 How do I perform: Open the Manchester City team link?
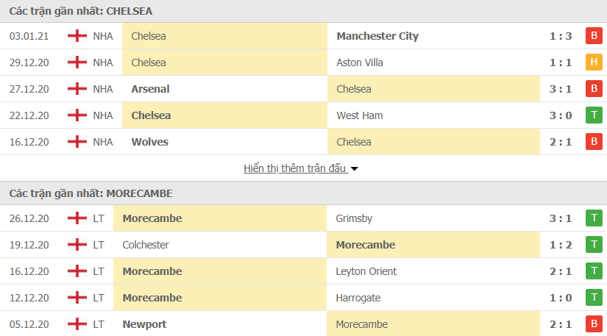pos(377,36)
